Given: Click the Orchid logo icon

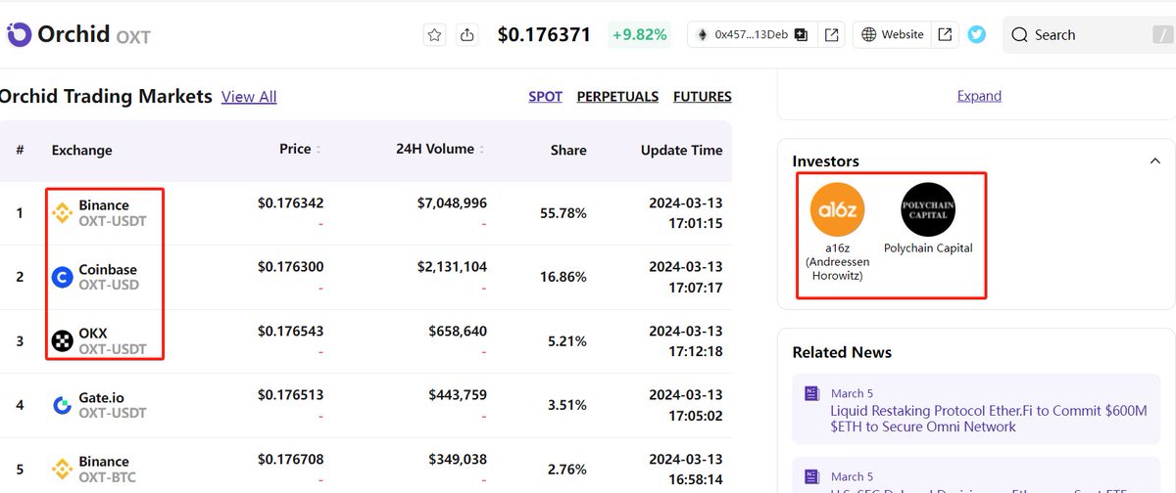Looking at the screenshot, I should point(19,35).
